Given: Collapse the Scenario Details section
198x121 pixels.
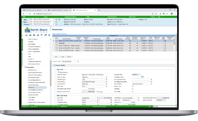Looking at the screenshot, I should [x=54, y=65].
